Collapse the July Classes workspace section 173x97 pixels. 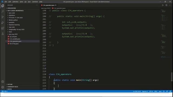(22, 11)
